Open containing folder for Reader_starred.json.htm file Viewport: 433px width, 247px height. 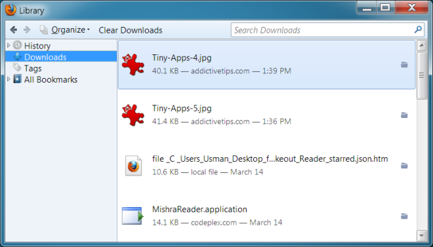pos(404,166)
